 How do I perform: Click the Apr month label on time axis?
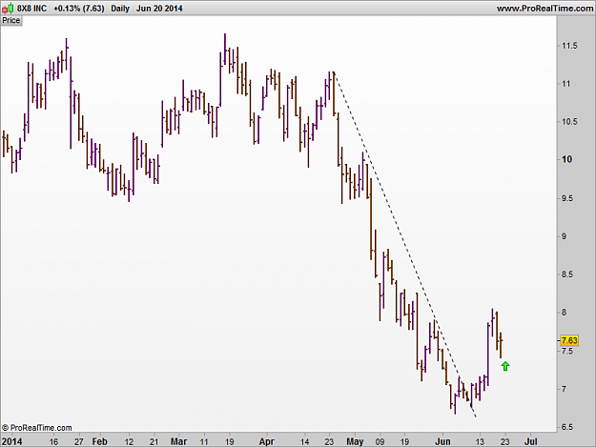pyautogui.click(x=266, y=441)
